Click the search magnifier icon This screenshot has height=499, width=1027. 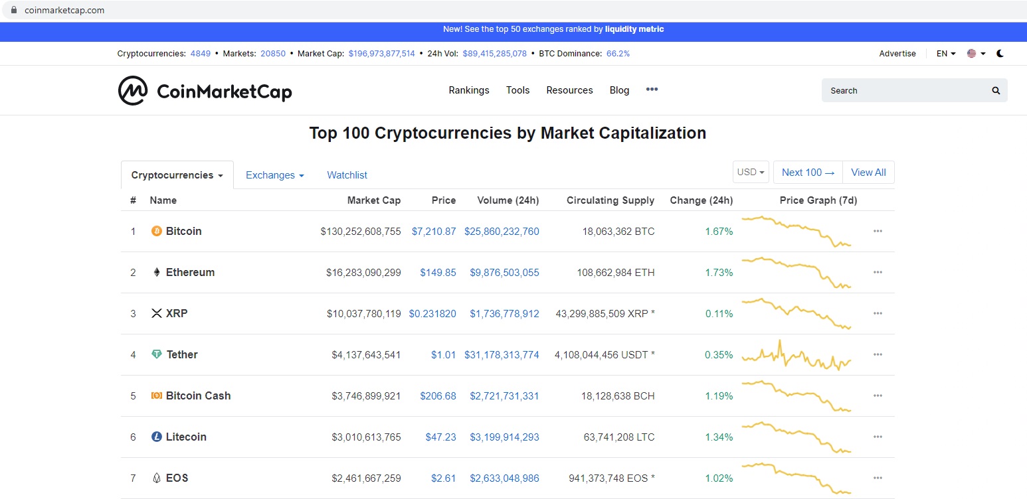pyautogui.click(x=996, y=91)
